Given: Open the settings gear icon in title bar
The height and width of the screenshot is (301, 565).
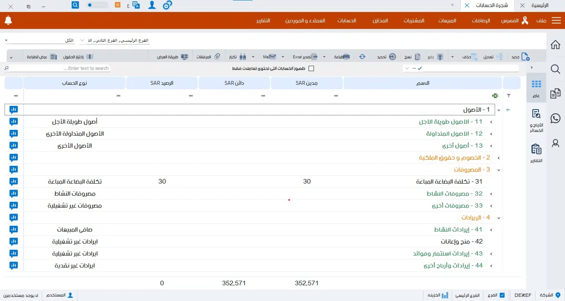Looking at the screenshot, I should click(x=168, y=5).
